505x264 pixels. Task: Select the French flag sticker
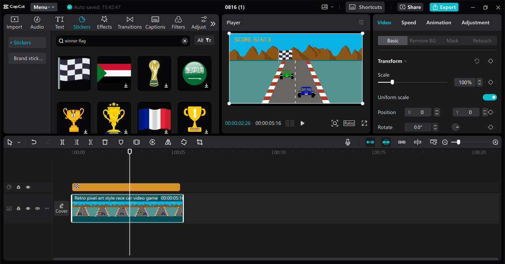click(x=154, y=118)
